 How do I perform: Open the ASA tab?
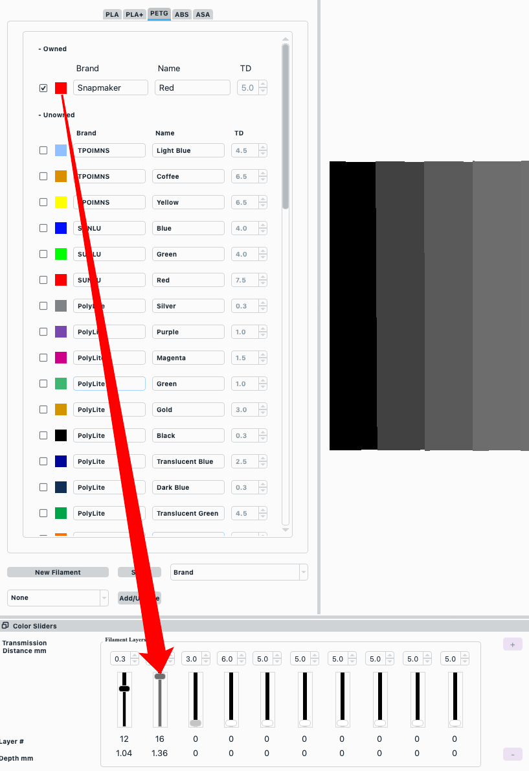(x=203, y=14)
